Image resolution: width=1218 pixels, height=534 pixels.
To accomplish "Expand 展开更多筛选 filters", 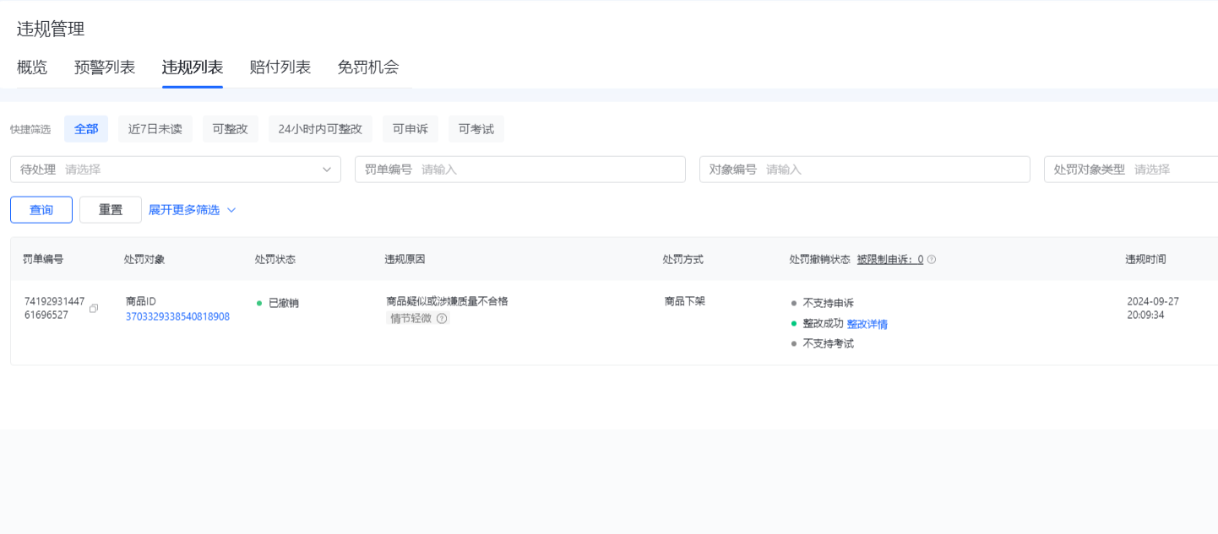I will click(192, 210).
